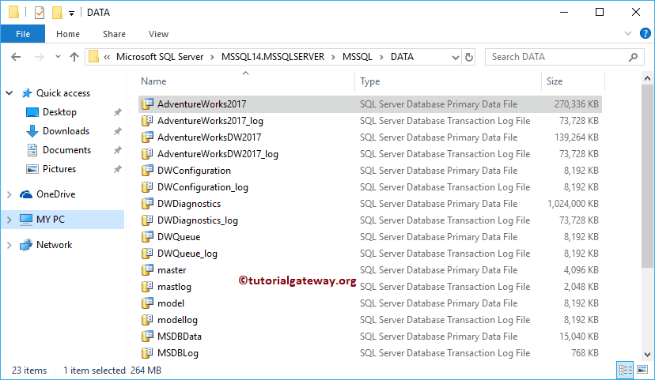The height and width of the screenshot is (380, 655).
Task: Click the MSDBData file icon
Action: (147, 337)
